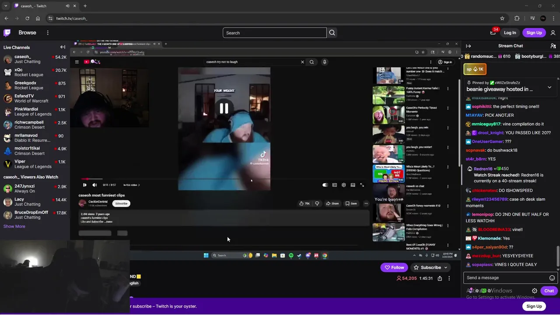The width and height of the screenshot is (560, 315).
Task: Open stream more options vertical dots
Action: 449,278
